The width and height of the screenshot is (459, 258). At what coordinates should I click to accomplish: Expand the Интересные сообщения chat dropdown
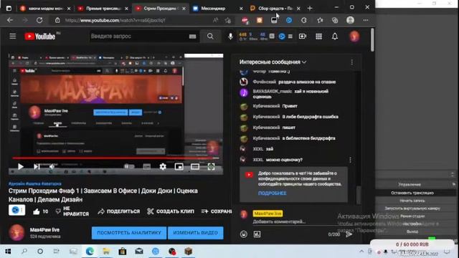tap(273, 62)
